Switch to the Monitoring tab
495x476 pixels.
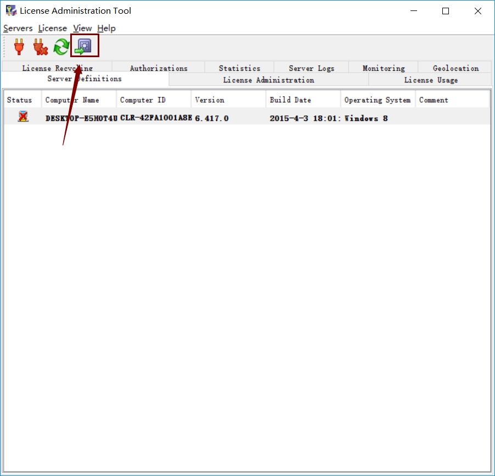click(x=384, y=68)
